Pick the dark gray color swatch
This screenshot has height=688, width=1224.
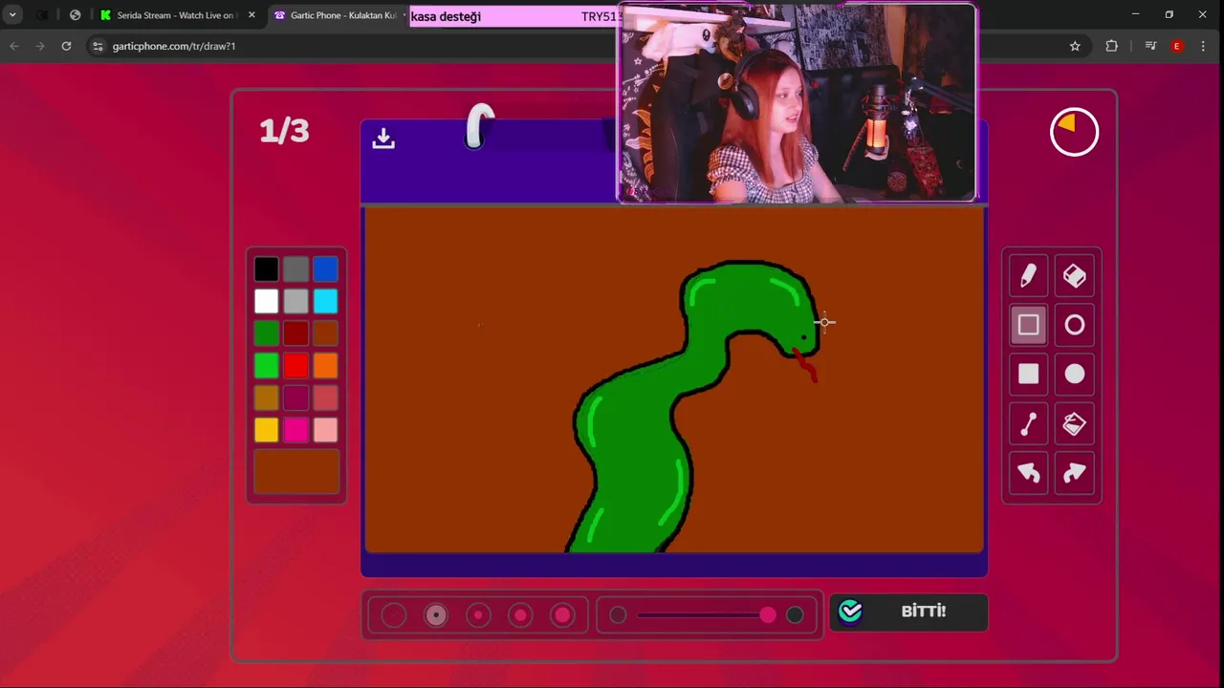coord(295,269)
